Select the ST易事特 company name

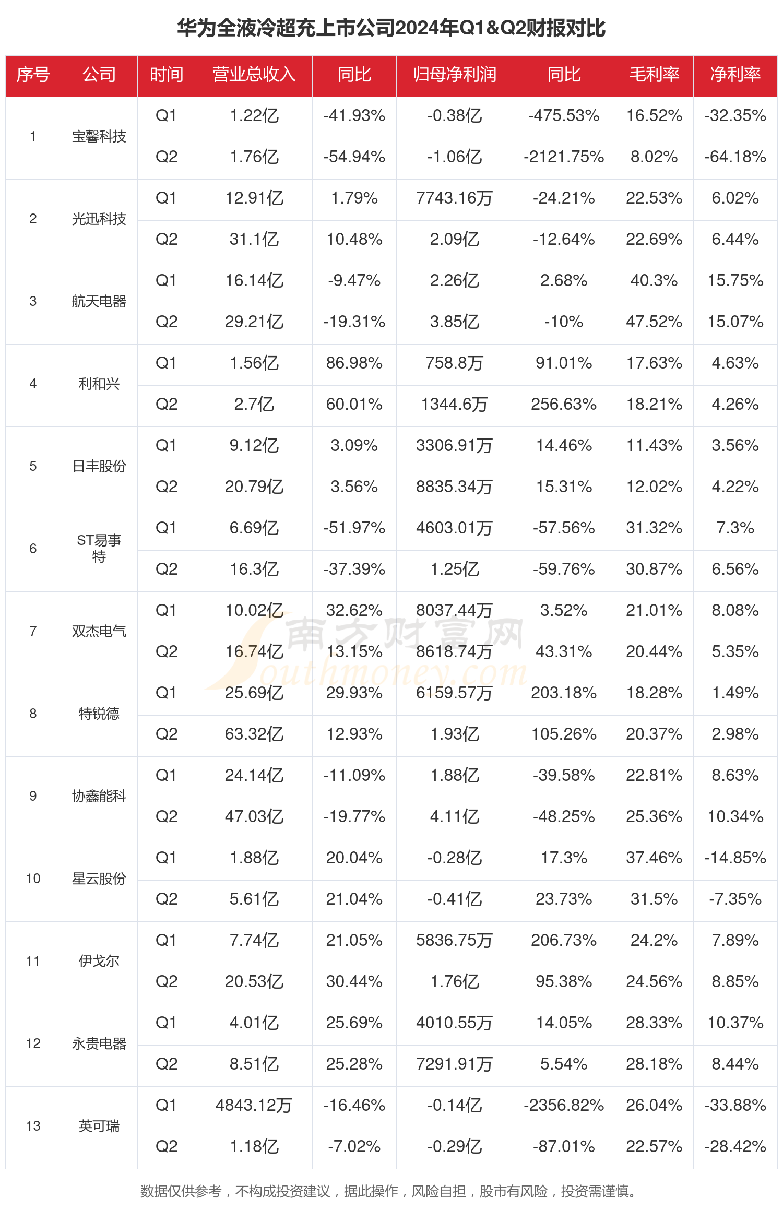click(x=99, y=549)
